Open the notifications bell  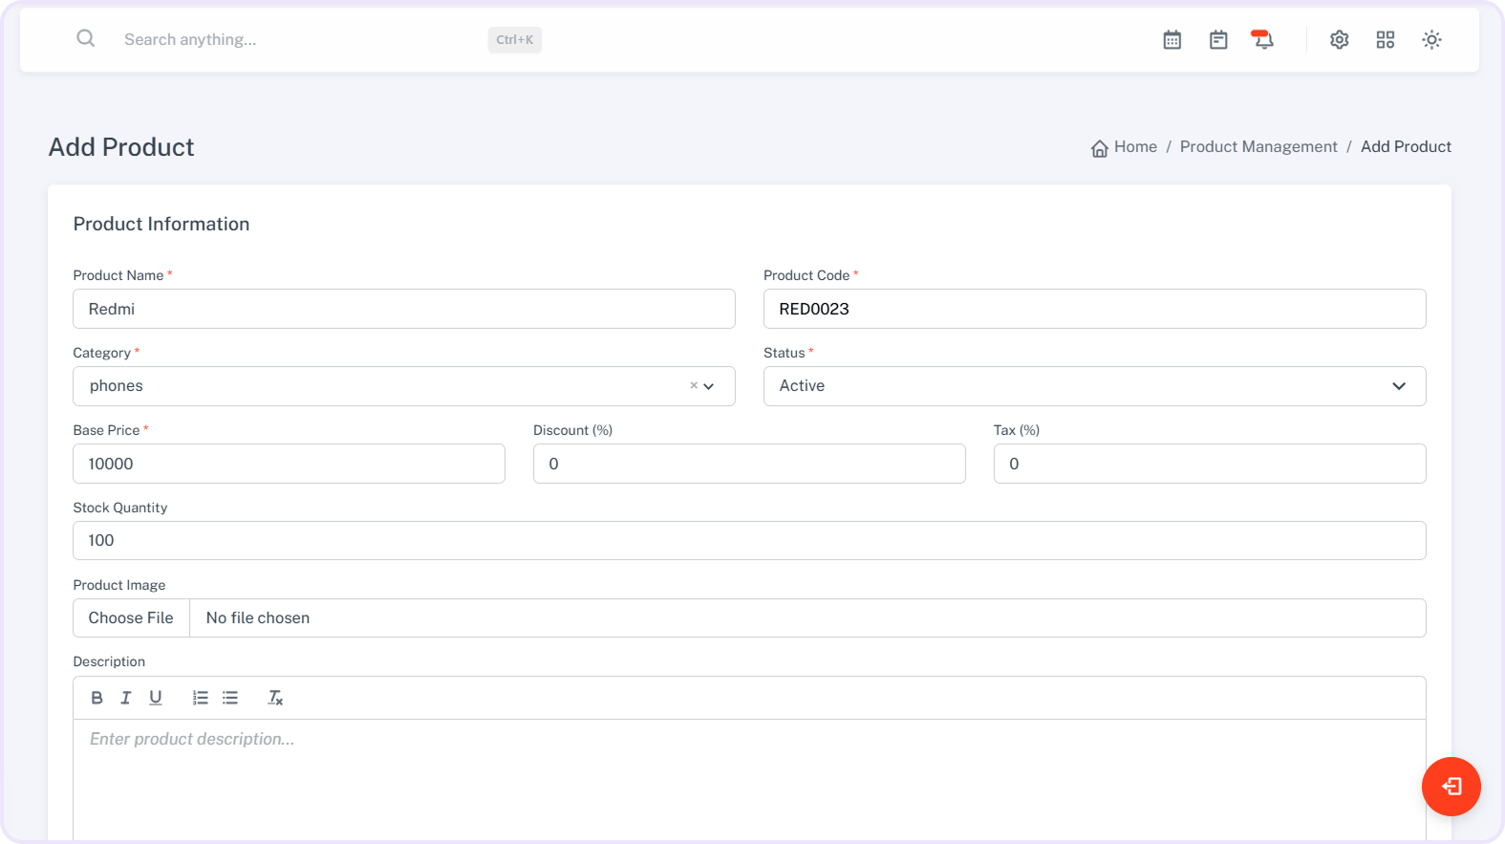(1262, 39)
